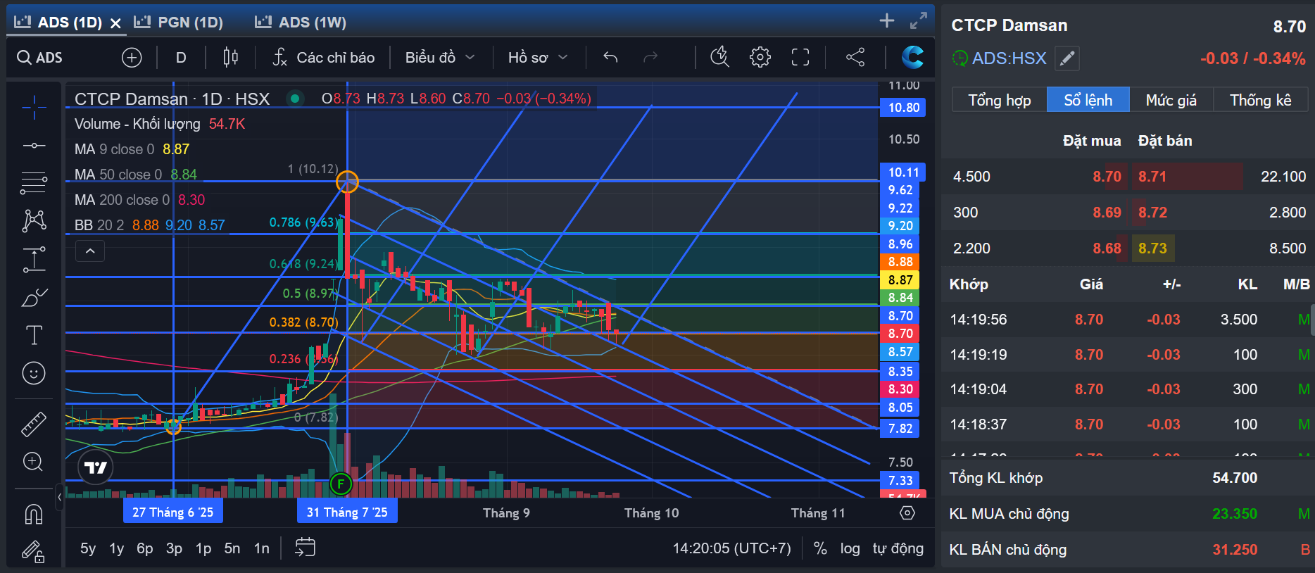The image size is (1315, 573).
Task: Open the Biểu đồ dropdown
Action: [440, 58]
